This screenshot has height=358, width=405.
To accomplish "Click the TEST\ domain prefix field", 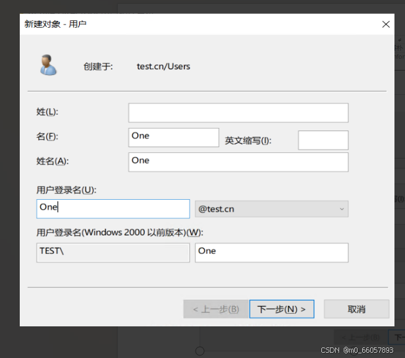I will tap(113, 253).
